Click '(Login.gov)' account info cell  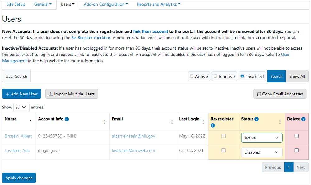click(49, 150)
